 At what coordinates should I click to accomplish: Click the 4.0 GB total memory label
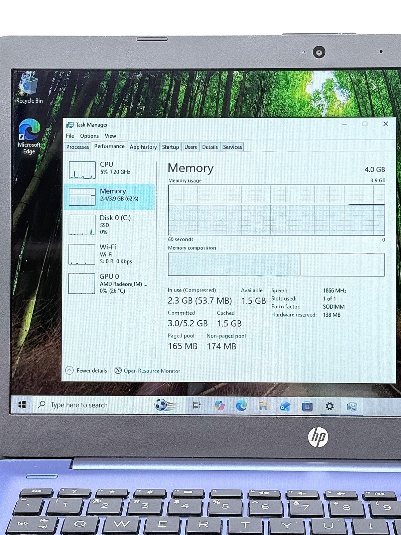[x=375, y=170]
